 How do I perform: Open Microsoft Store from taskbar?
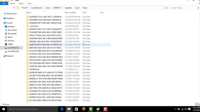[76, 109]
